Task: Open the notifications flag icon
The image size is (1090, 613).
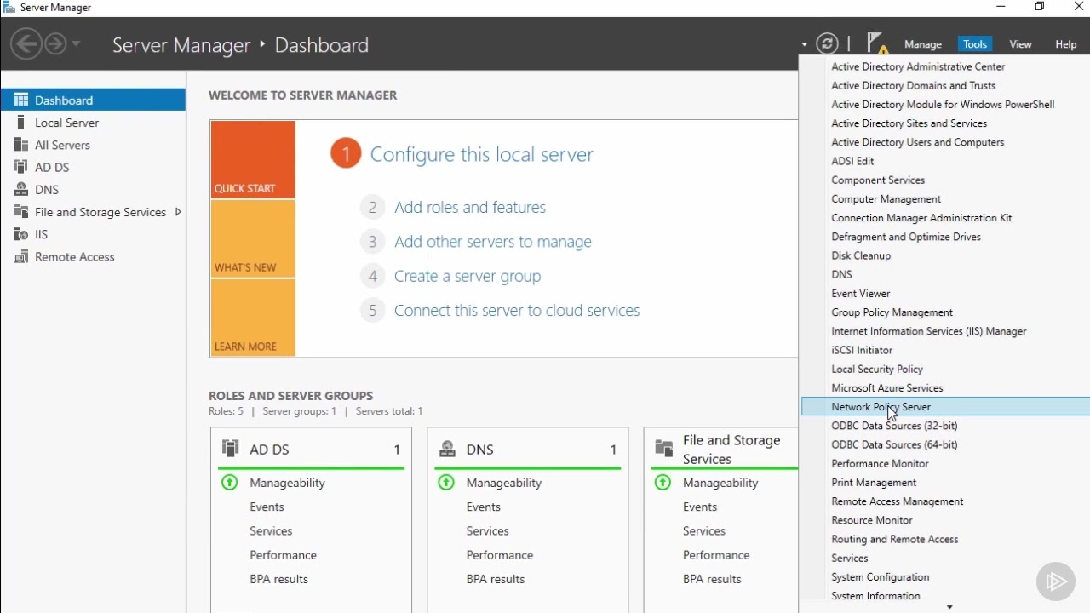Action: point(875,43)
